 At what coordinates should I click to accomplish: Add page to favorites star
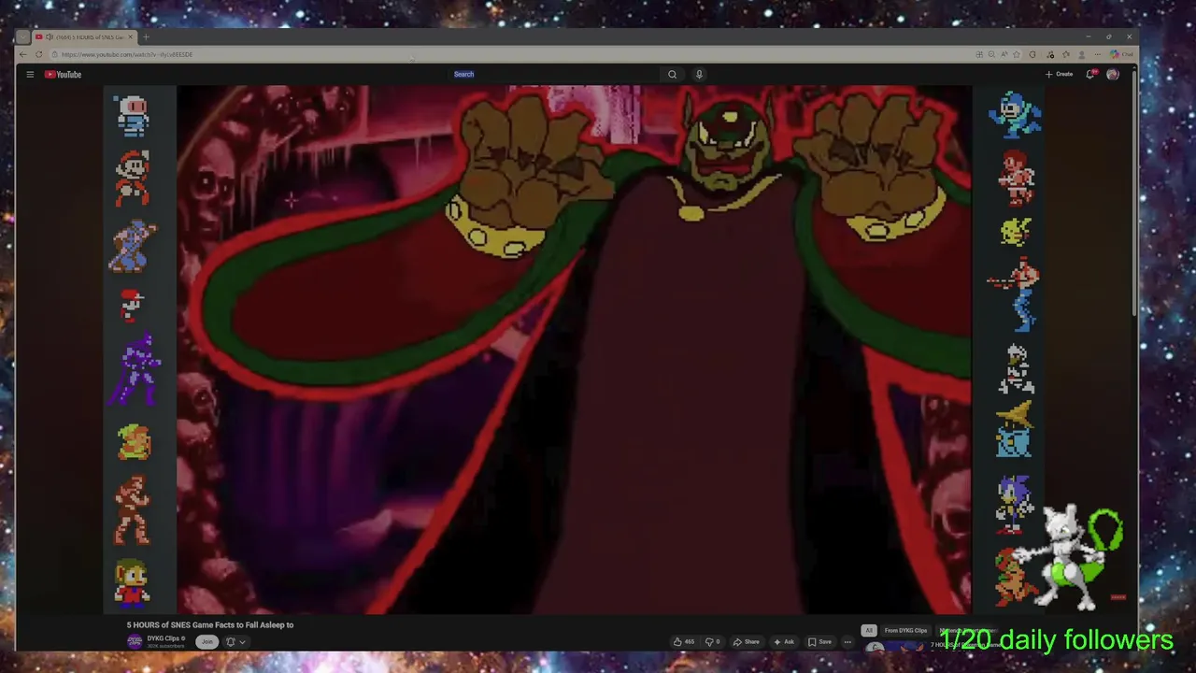(1017, 54)
